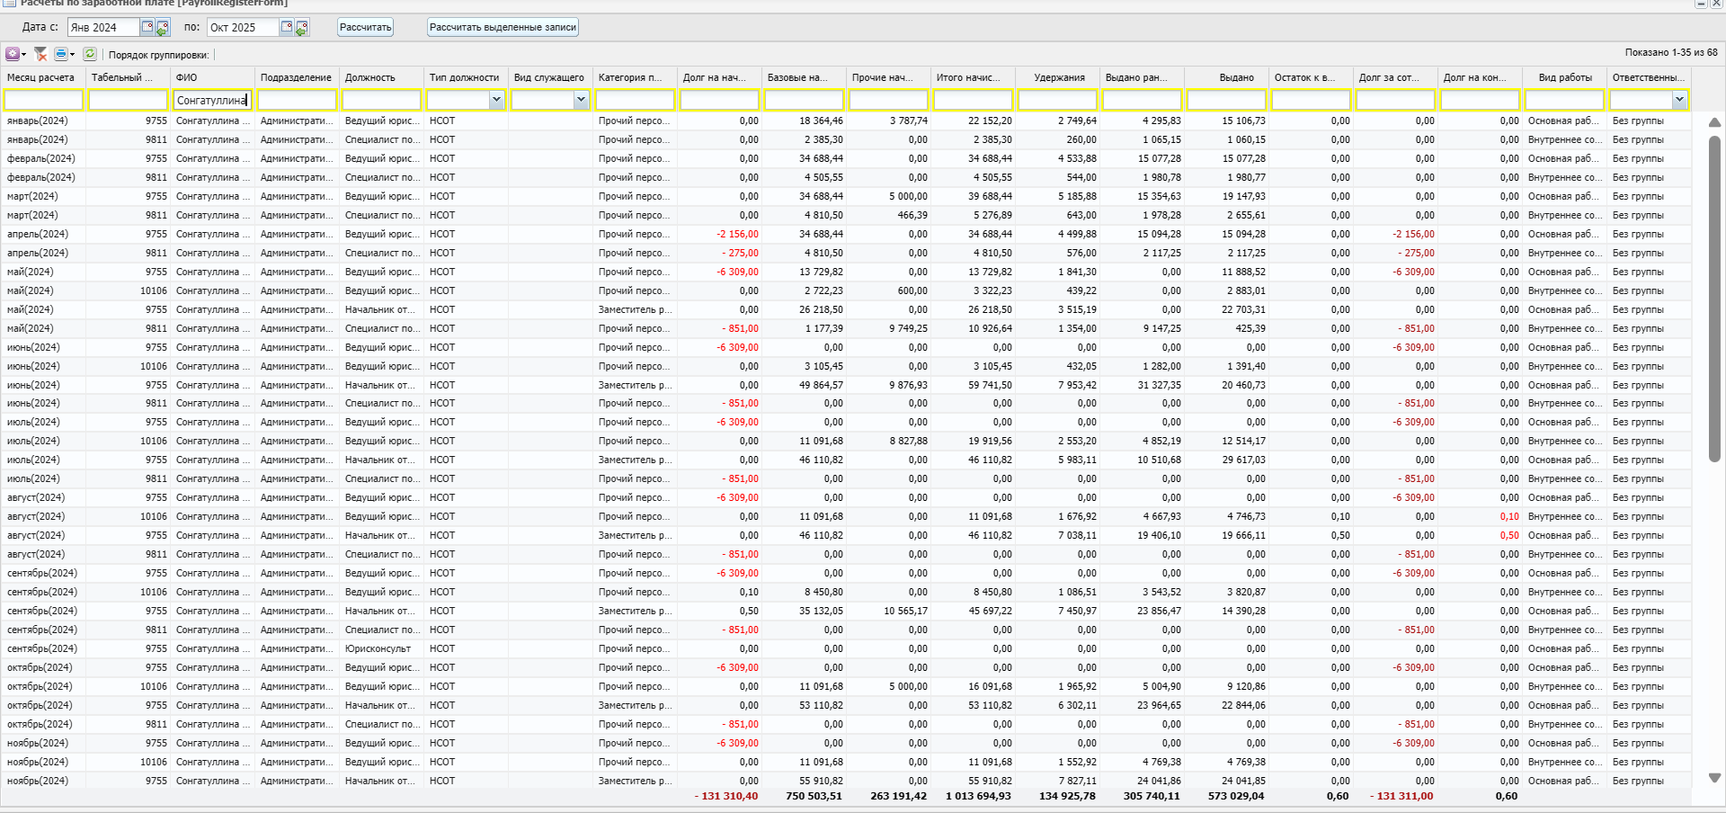Expand the print options dropdown arrow

pyautogui.click(x=72, y=54)
